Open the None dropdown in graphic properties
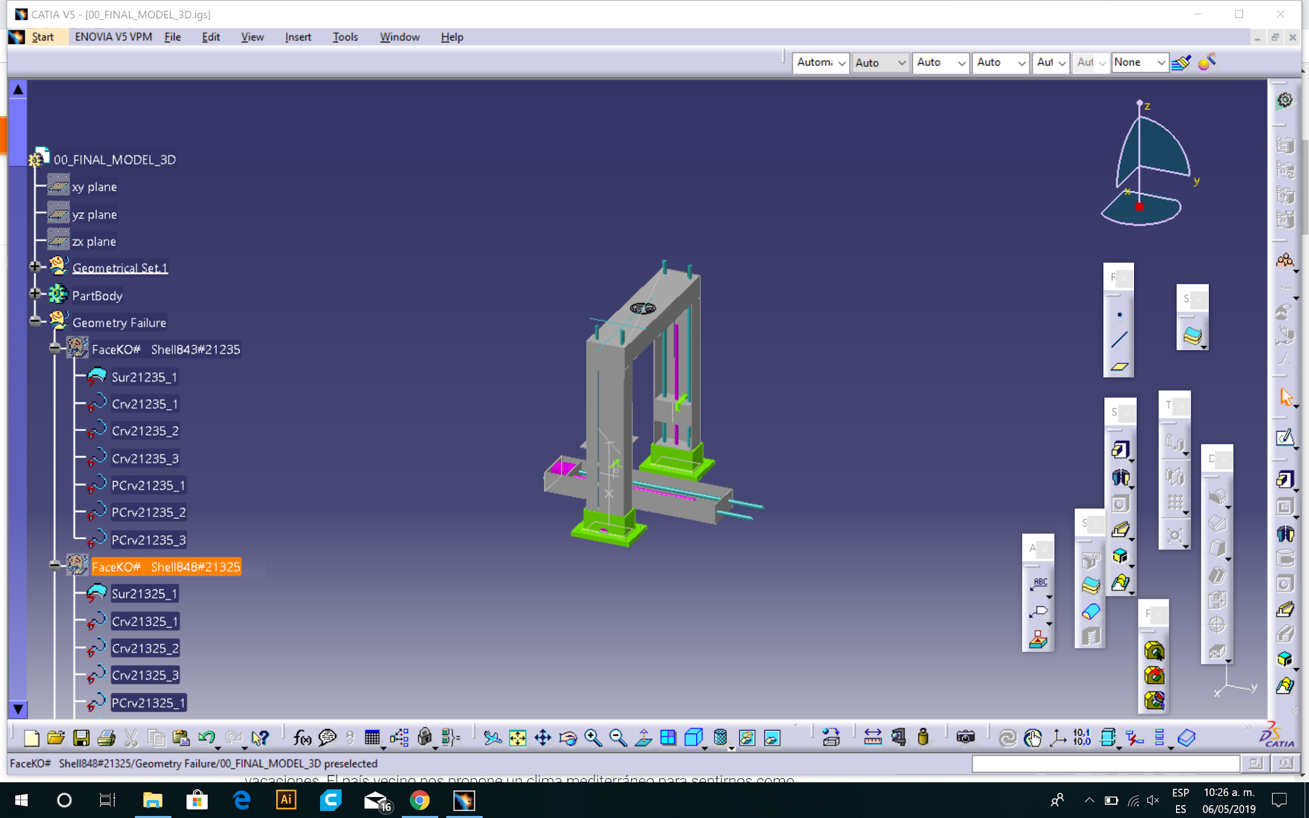The image size is (1309, 818). [1140, 63]
